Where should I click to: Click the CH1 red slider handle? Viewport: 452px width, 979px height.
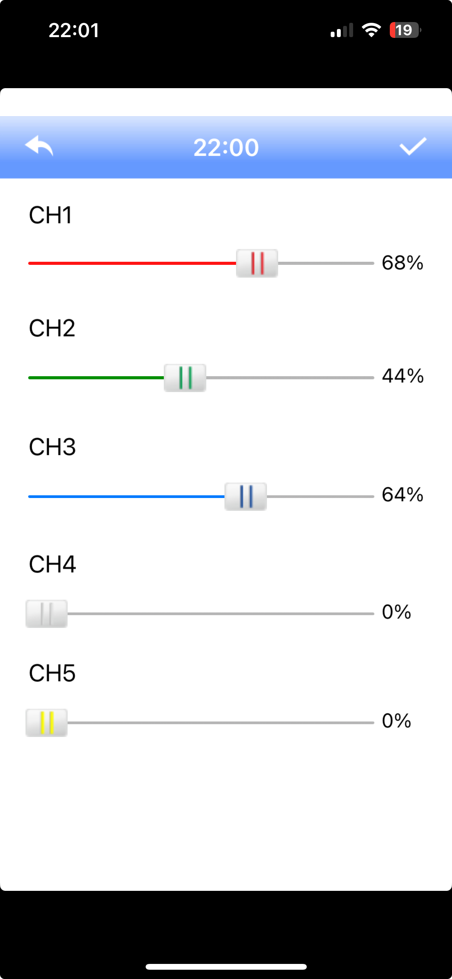pos(257,263)
